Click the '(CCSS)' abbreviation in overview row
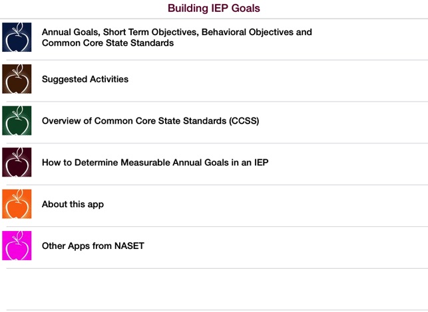428x312 pixels. pyautogui.click(x=244, y=121)
